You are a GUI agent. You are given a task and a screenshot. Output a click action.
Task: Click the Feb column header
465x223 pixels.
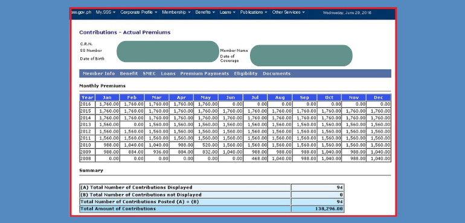point(132,98)
